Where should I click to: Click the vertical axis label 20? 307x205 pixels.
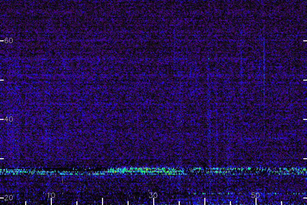(x=9, y=197)
